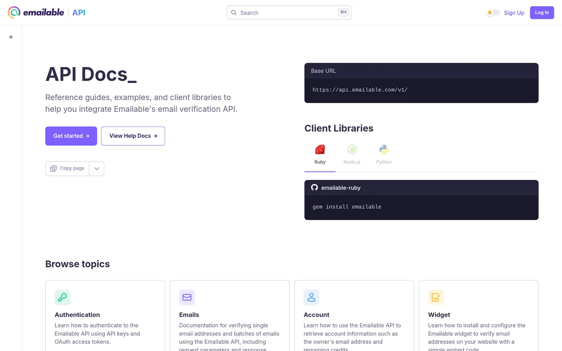Open the Authentication topic card title
This screenshot has height=351, width=562.
77,315
